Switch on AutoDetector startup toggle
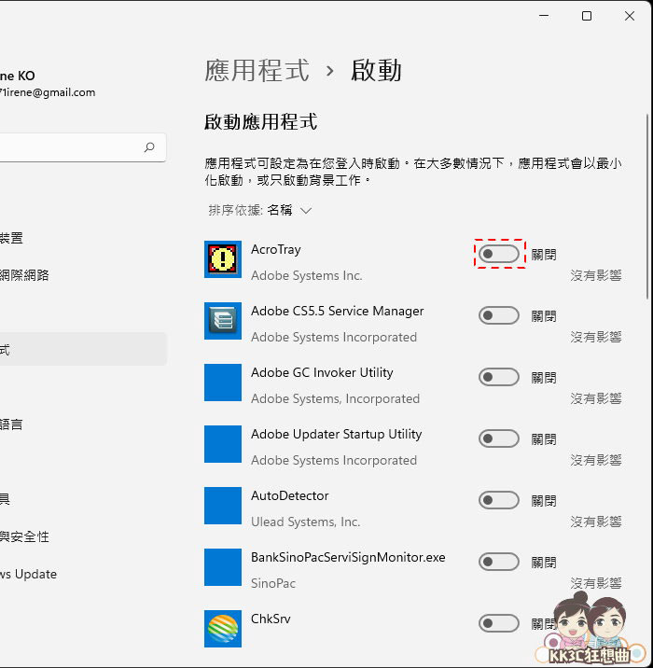The width and height of the screenshot is (653, 668). pyautogui.click(x=499, y=500)
